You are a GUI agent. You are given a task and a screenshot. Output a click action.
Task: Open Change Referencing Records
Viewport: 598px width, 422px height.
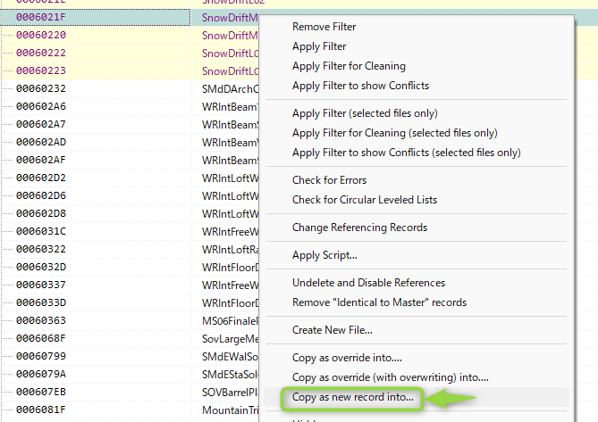click(x=359, y=228)
